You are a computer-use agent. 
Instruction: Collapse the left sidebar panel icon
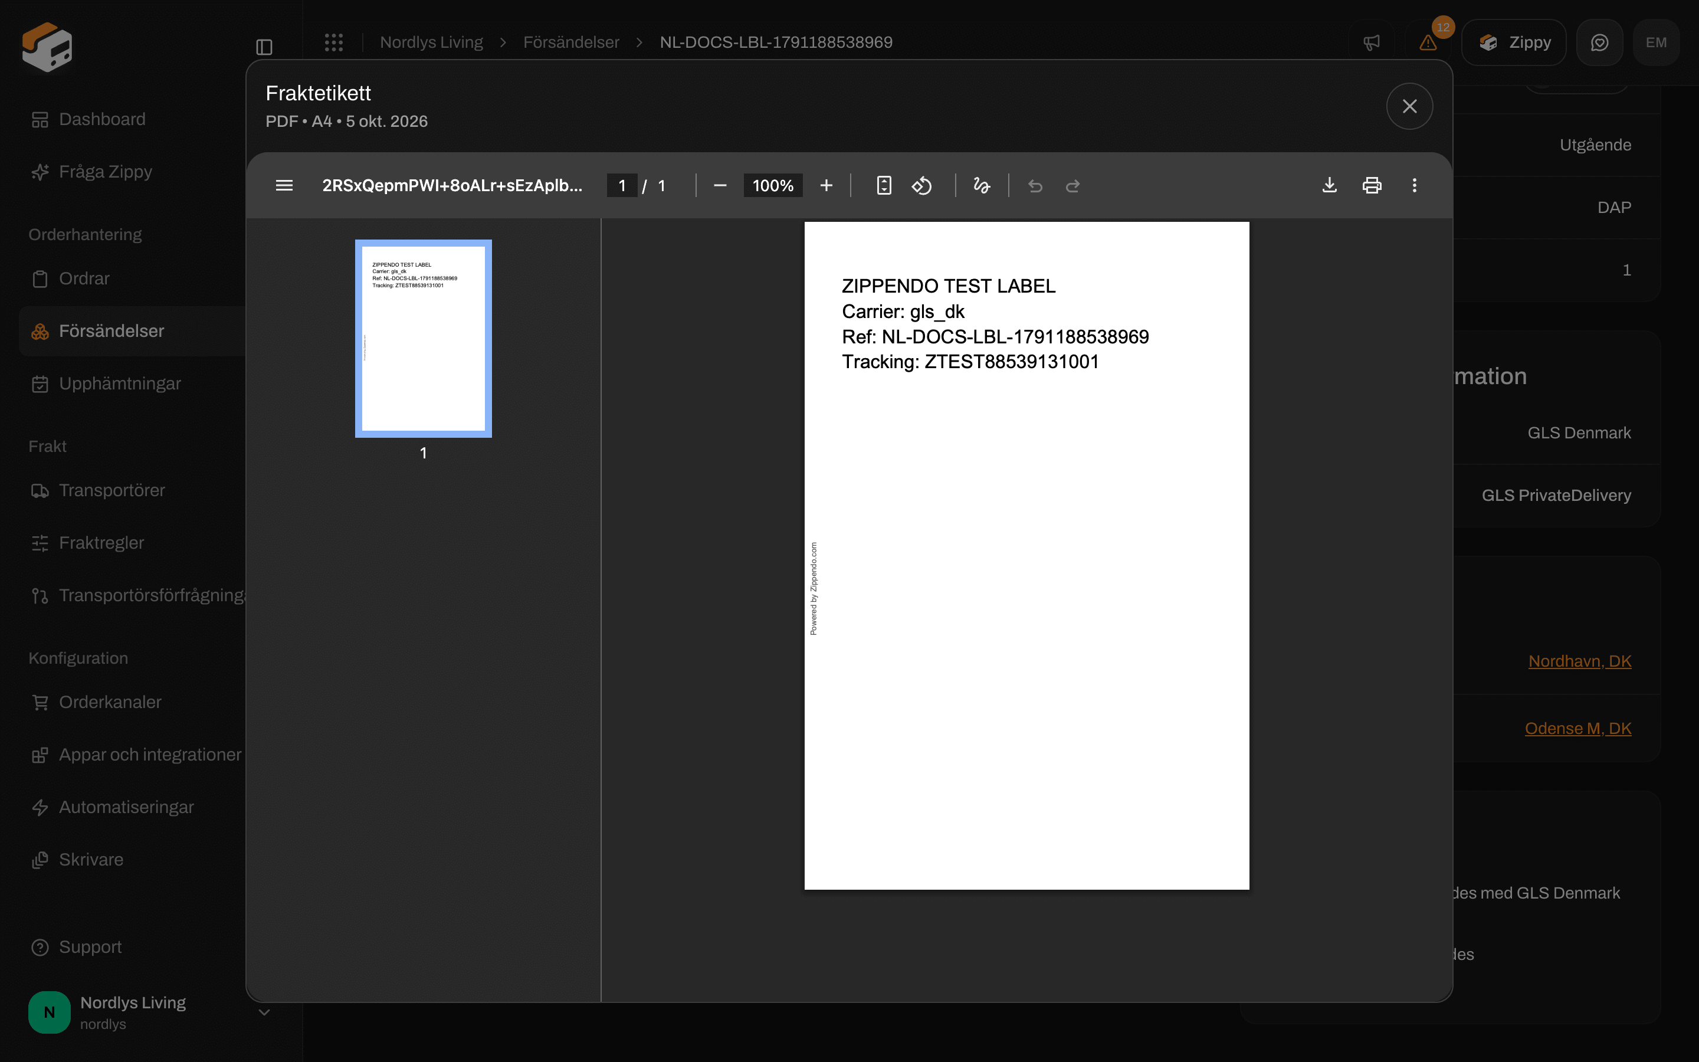(264, 47)
